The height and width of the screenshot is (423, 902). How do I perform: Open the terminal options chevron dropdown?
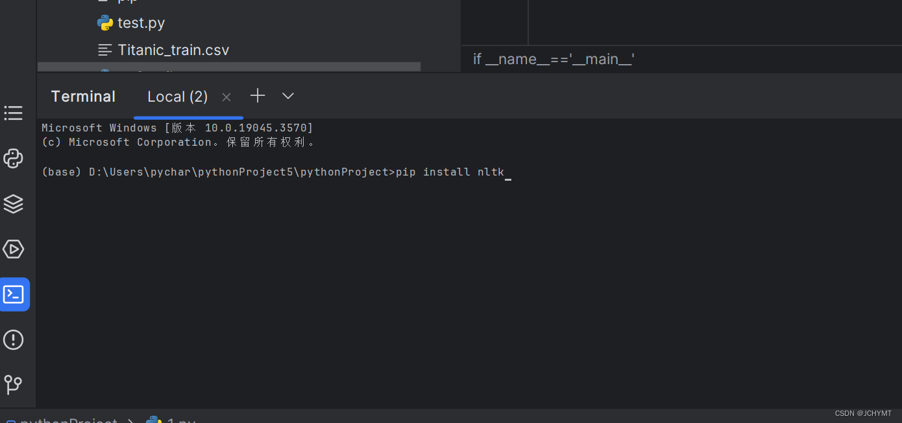(287, 96)
